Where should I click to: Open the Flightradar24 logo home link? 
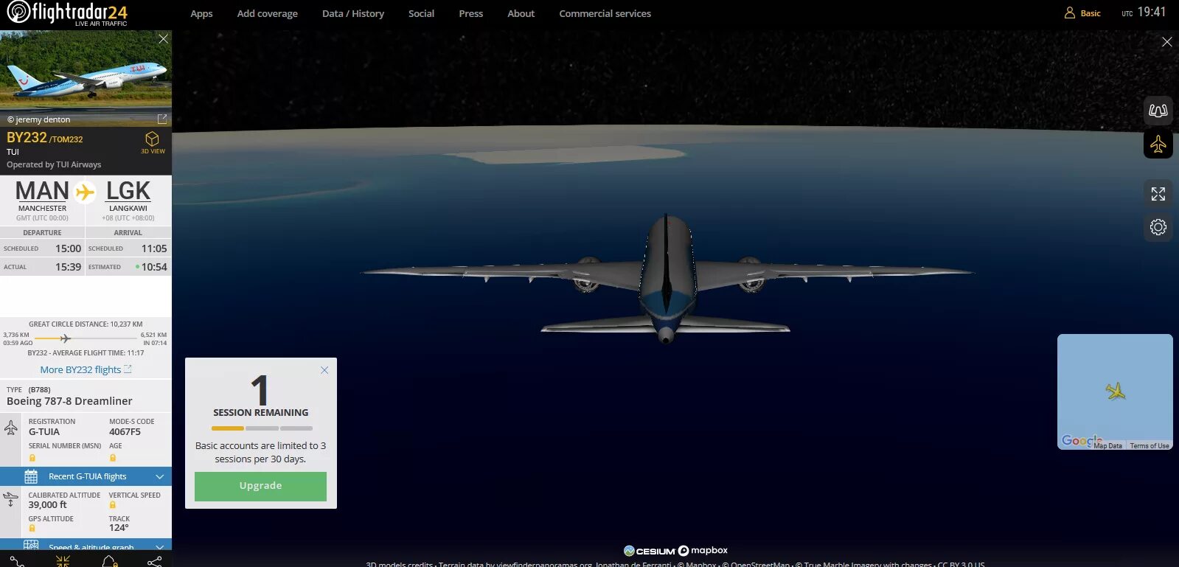(x=67, y=13)
